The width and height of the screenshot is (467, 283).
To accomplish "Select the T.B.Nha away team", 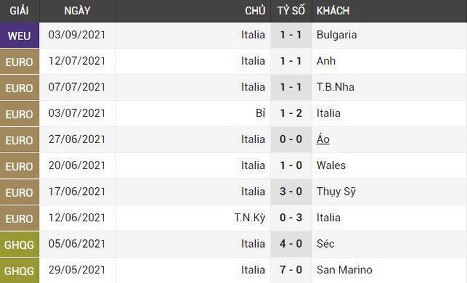I will (335, 87).
